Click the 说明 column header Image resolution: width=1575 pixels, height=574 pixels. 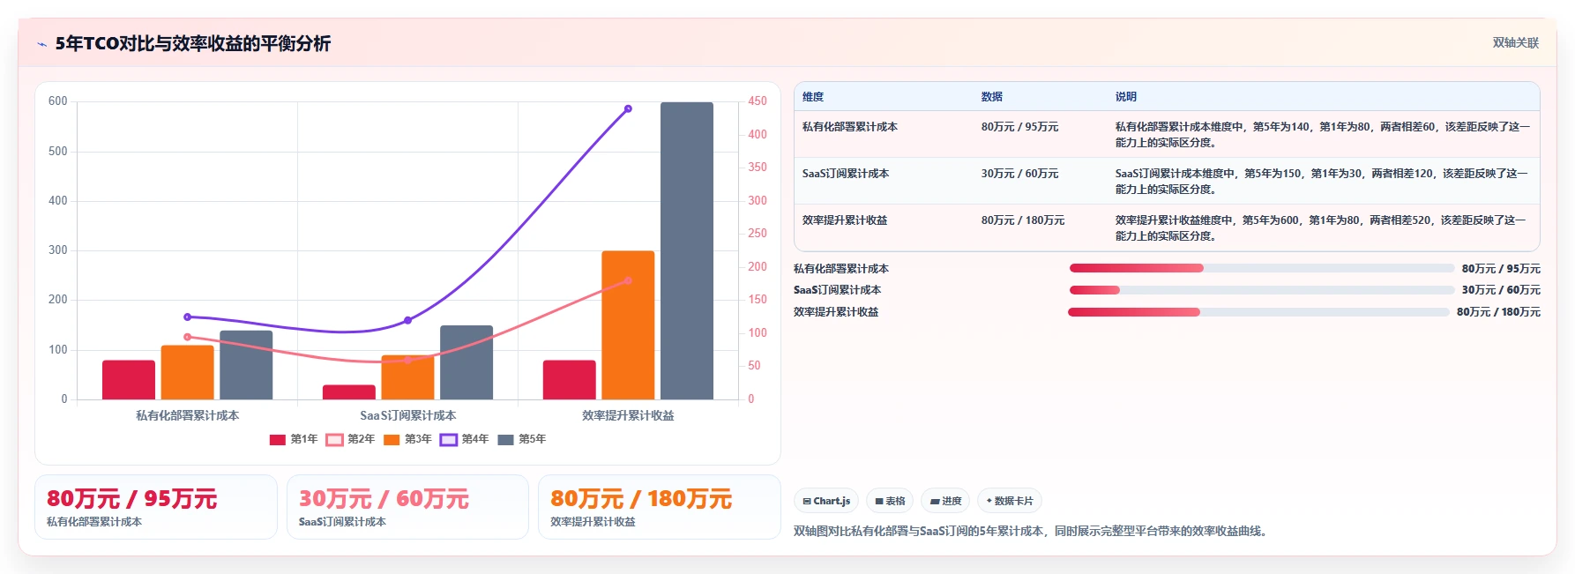(x=1126, y=97)
